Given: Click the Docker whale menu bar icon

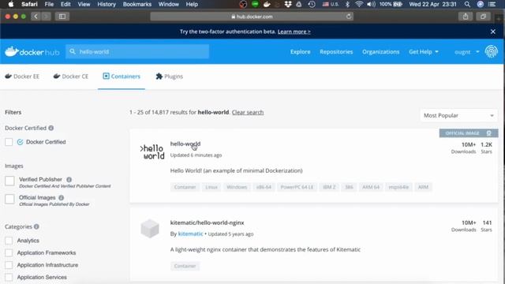Looking at the screenshot, I should click(x=267, y=4).
